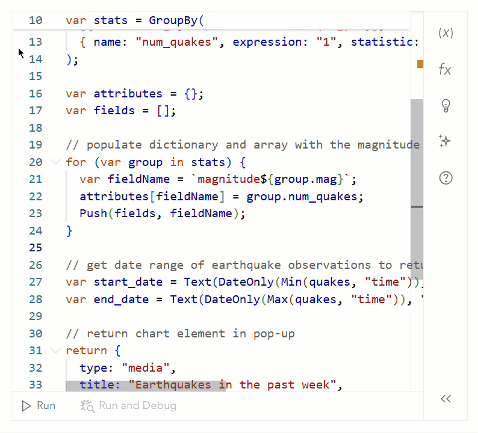Image resolution: width=478 pixels, height=433 pixels.
Task: Click the vertical scrollbar thumb
Action: point(417,189)
